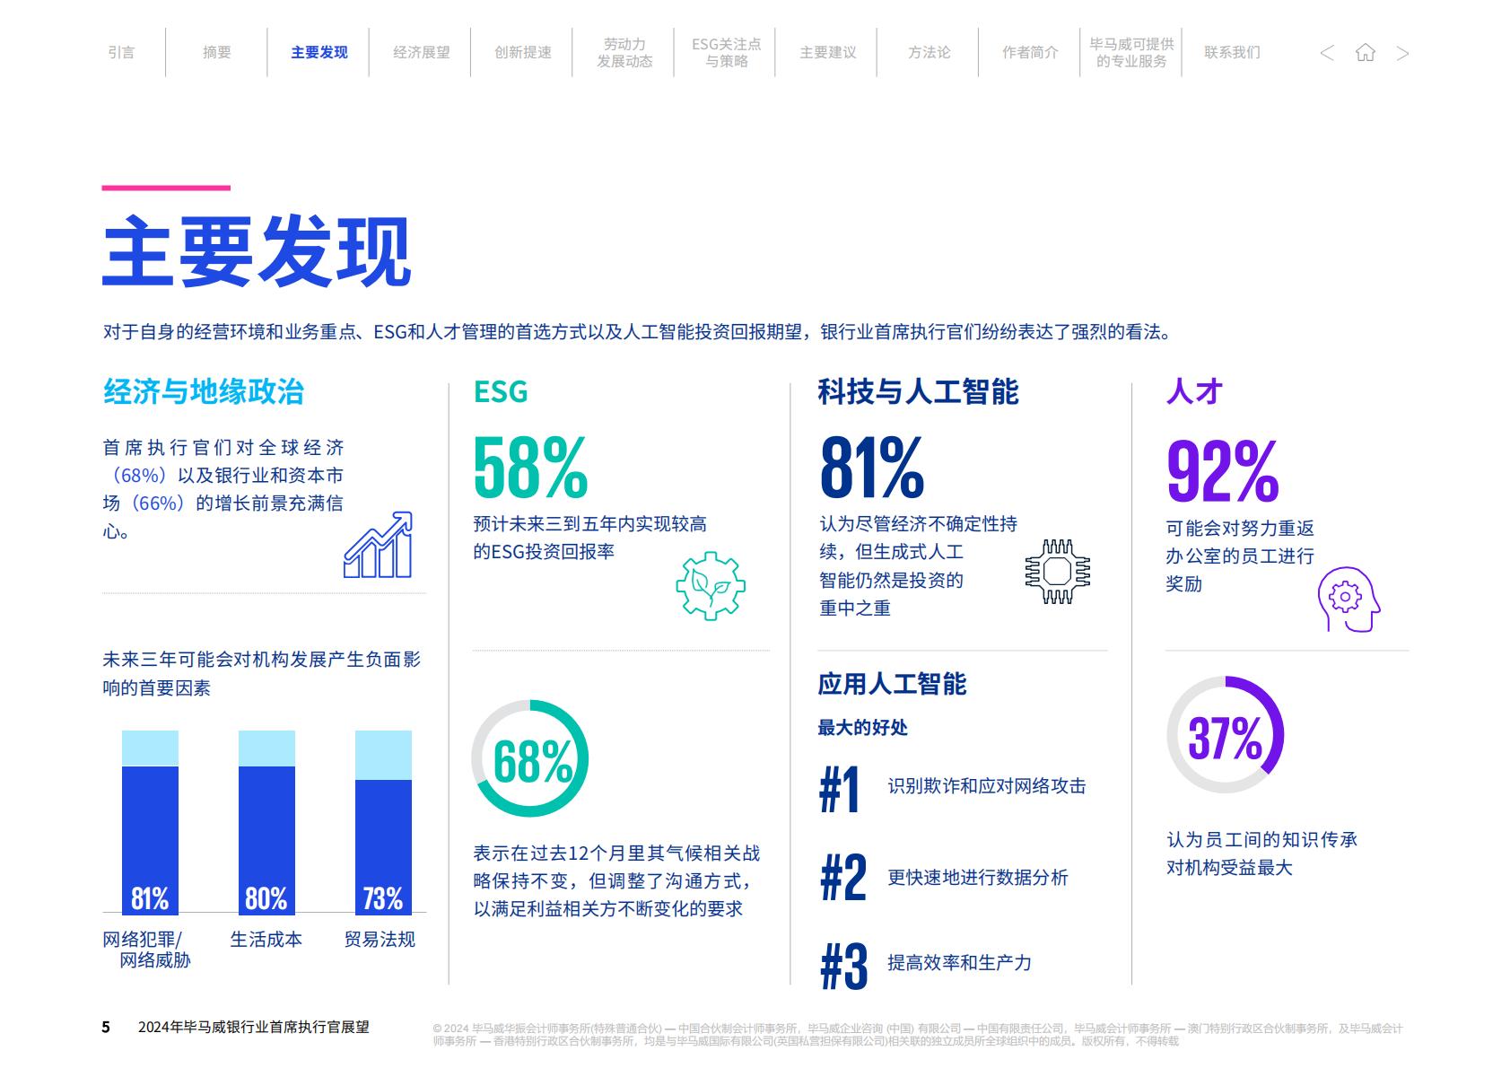Screen dimensions: 1510x1068
Task: Switch to 经济展望 tab
Action: (422, 52)
